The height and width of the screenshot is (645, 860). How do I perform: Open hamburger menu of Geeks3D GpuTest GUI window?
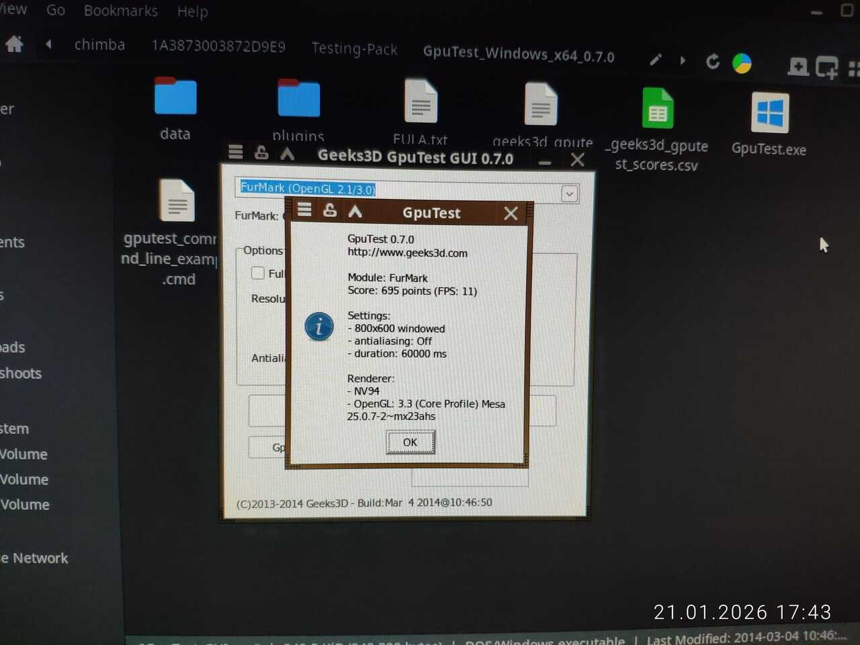point(235,152)
